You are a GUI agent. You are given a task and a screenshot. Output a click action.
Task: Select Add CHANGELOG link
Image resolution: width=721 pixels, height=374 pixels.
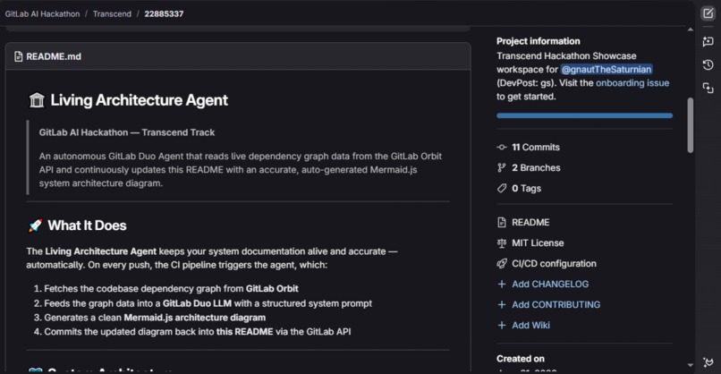(x=550, y=284)
